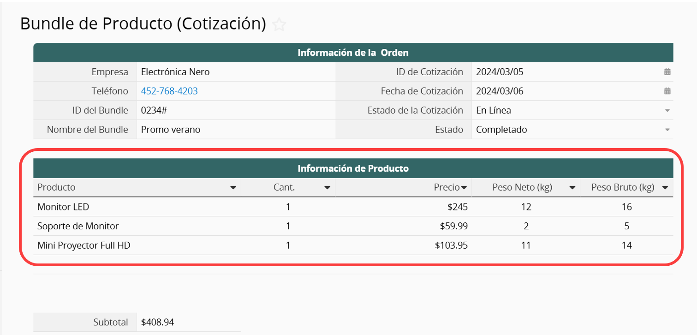Expand Estado de la Cotización dropdown
This screenshot has height=335, width=697.
pos(667,111)
